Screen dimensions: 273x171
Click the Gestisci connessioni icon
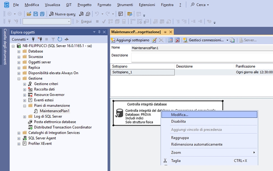[185, 40]
